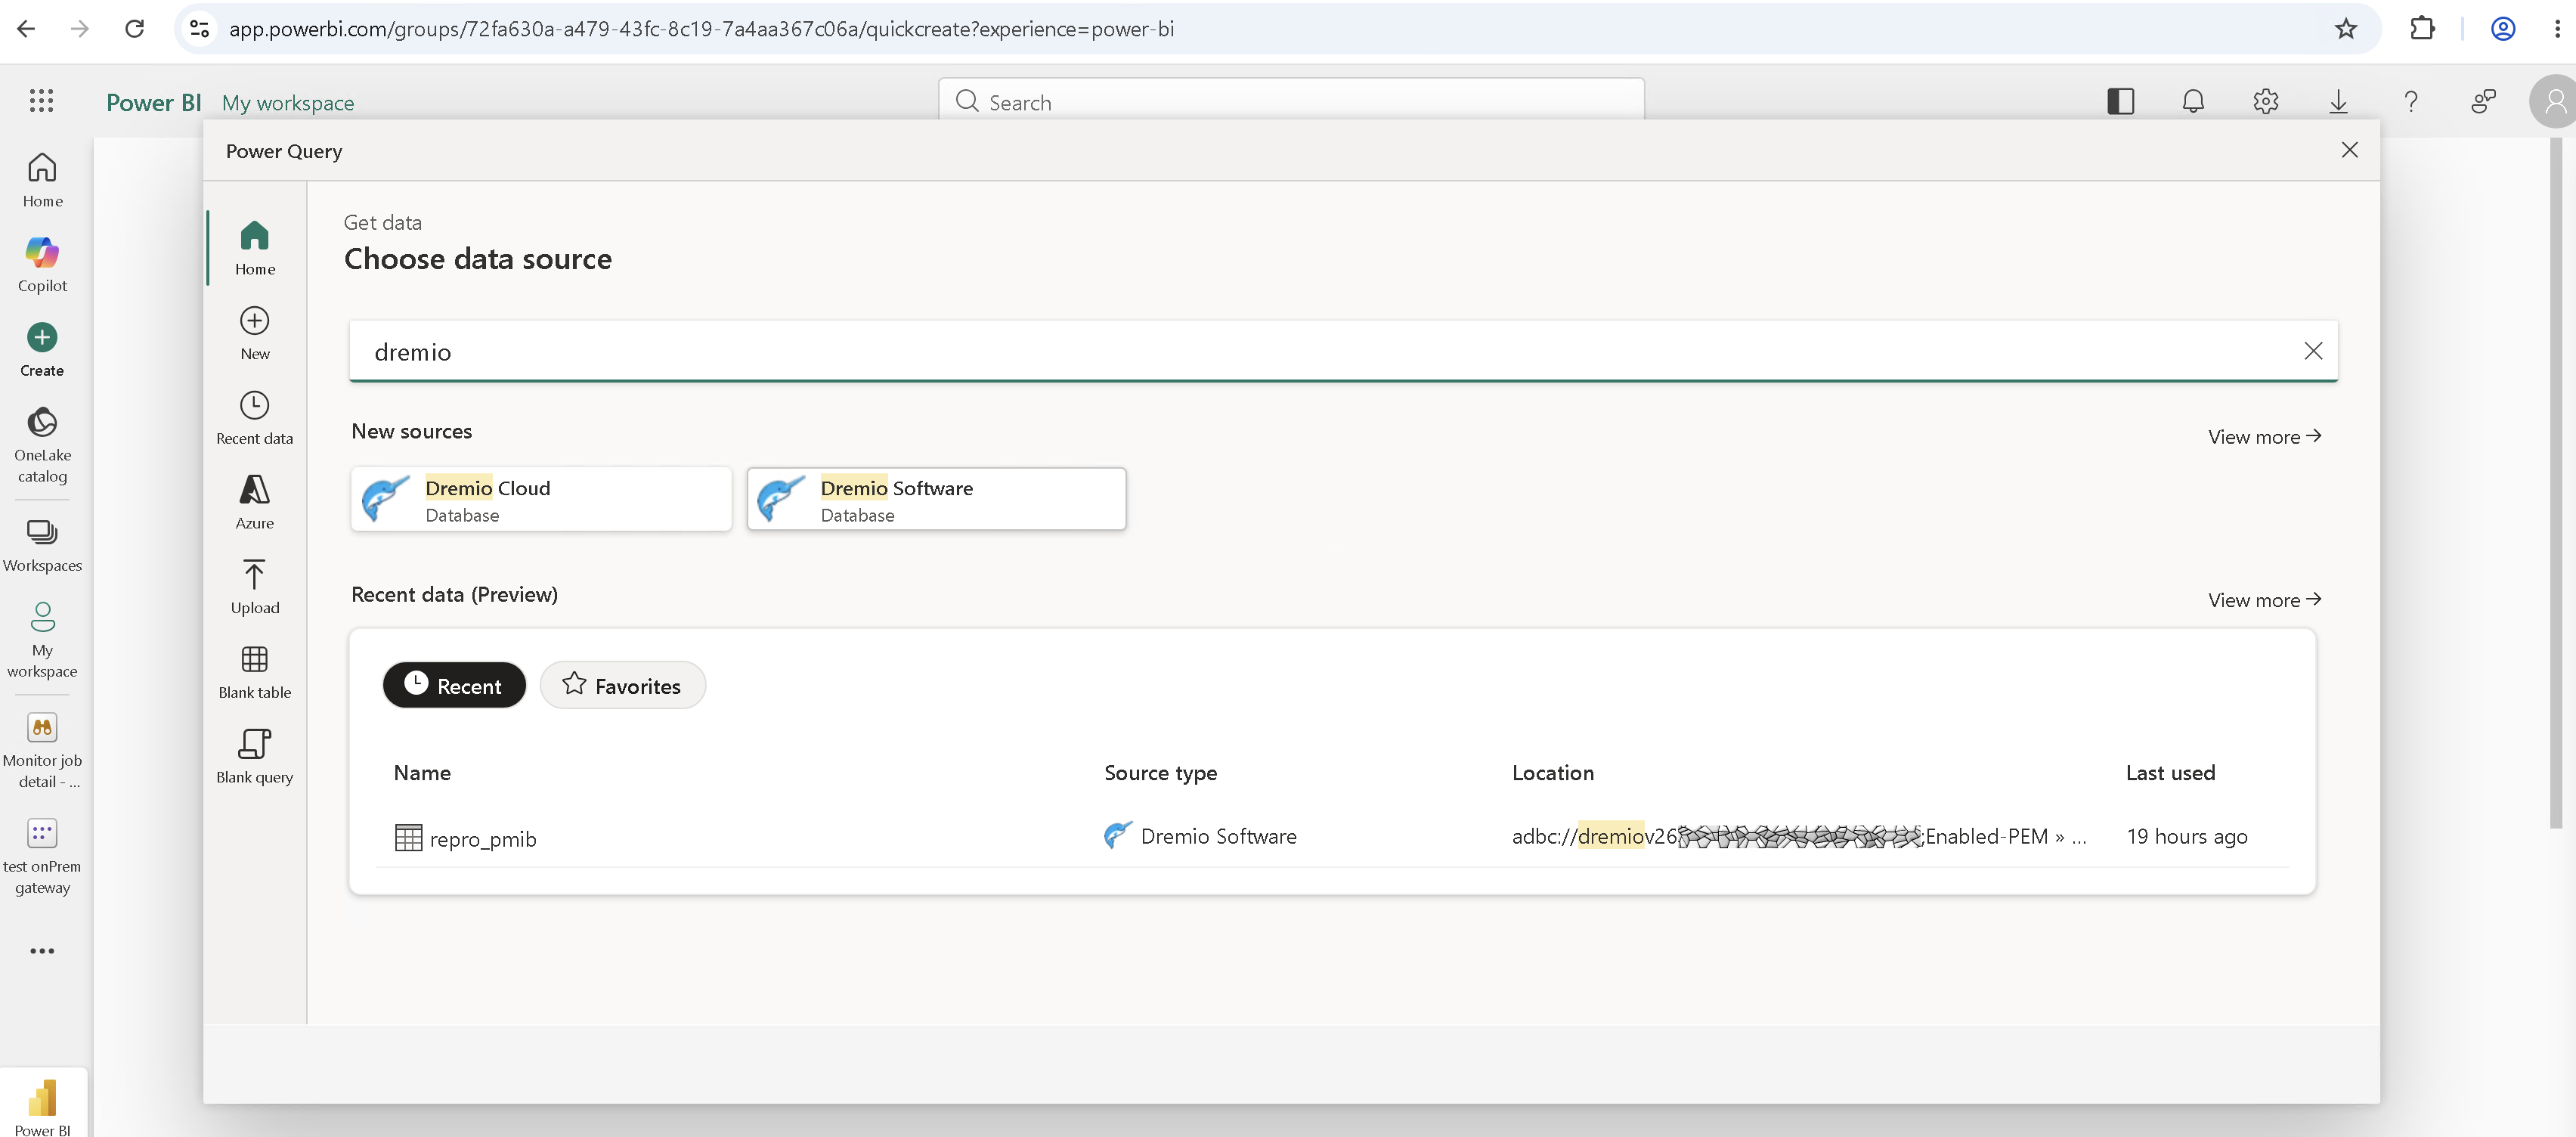Viewport: 2576px width, 1137px height.
Task: Open test onPrem gateway item
Action: pos(42,857)
